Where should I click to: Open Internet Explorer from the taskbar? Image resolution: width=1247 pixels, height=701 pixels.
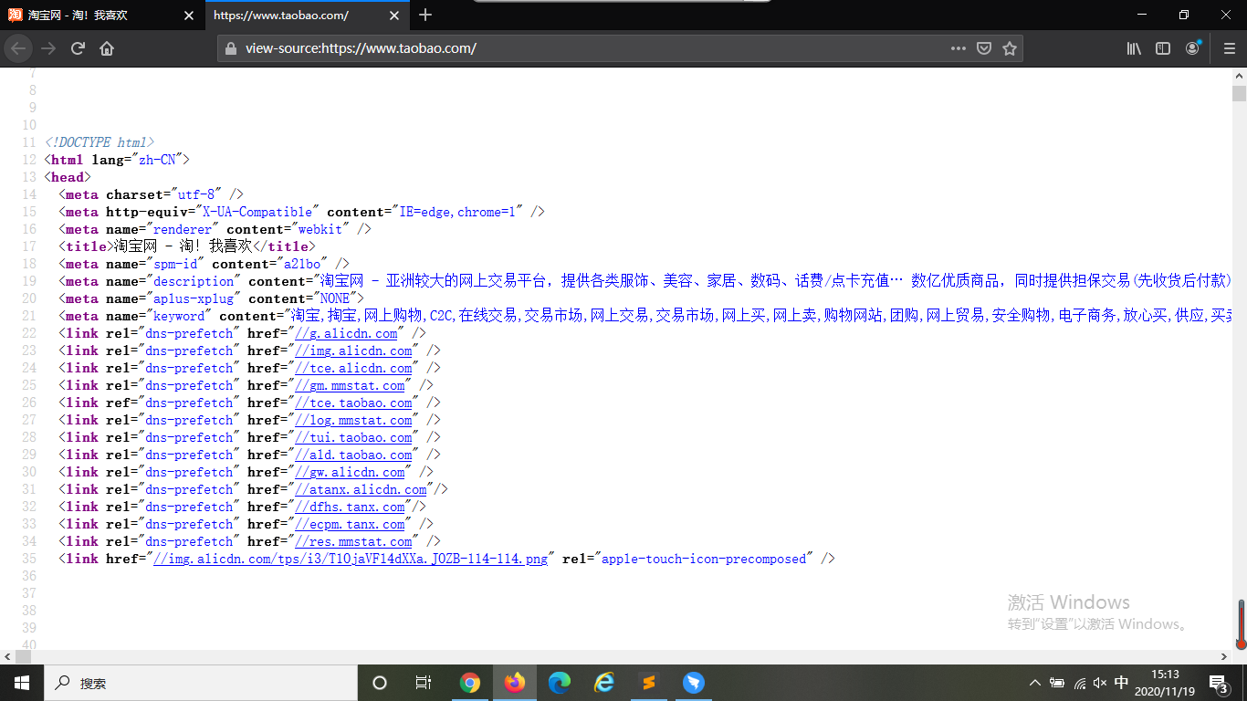[x=604, y=683]
